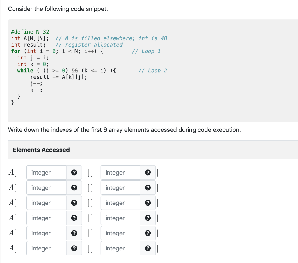Open help for the last row's left integer box
This screenshot has width=298, height=263.
click(x=74, y=248)
